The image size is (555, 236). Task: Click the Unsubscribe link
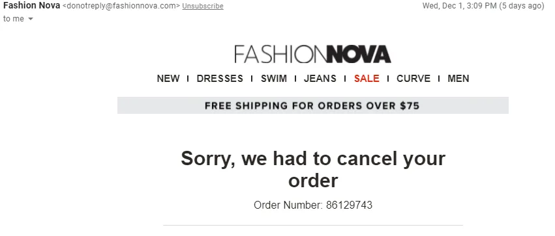tap(203, 6)
